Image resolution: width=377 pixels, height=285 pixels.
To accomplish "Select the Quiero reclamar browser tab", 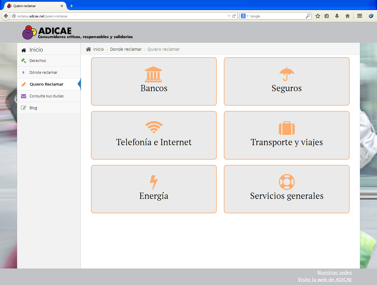I will [35, 6].
